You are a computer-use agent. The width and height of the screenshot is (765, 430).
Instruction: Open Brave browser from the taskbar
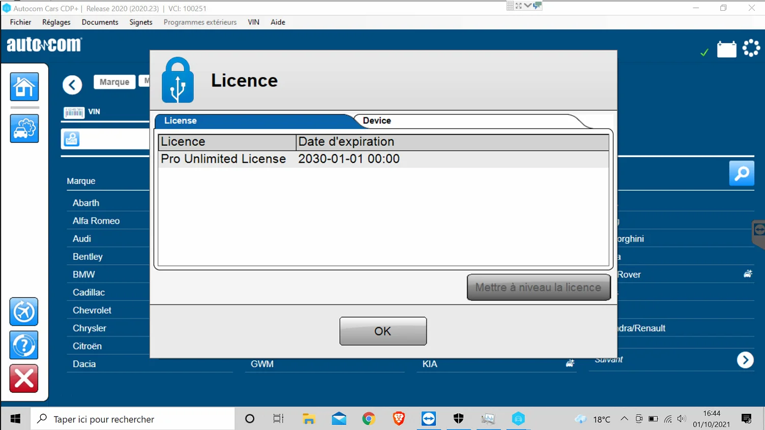(x=399, y=419)
